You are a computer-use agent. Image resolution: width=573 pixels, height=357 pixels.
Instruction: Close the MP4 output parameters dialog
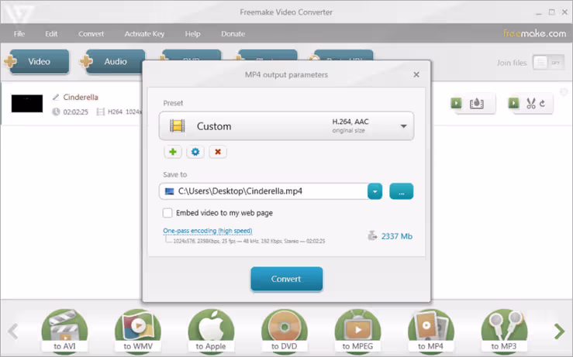[416, 74]
